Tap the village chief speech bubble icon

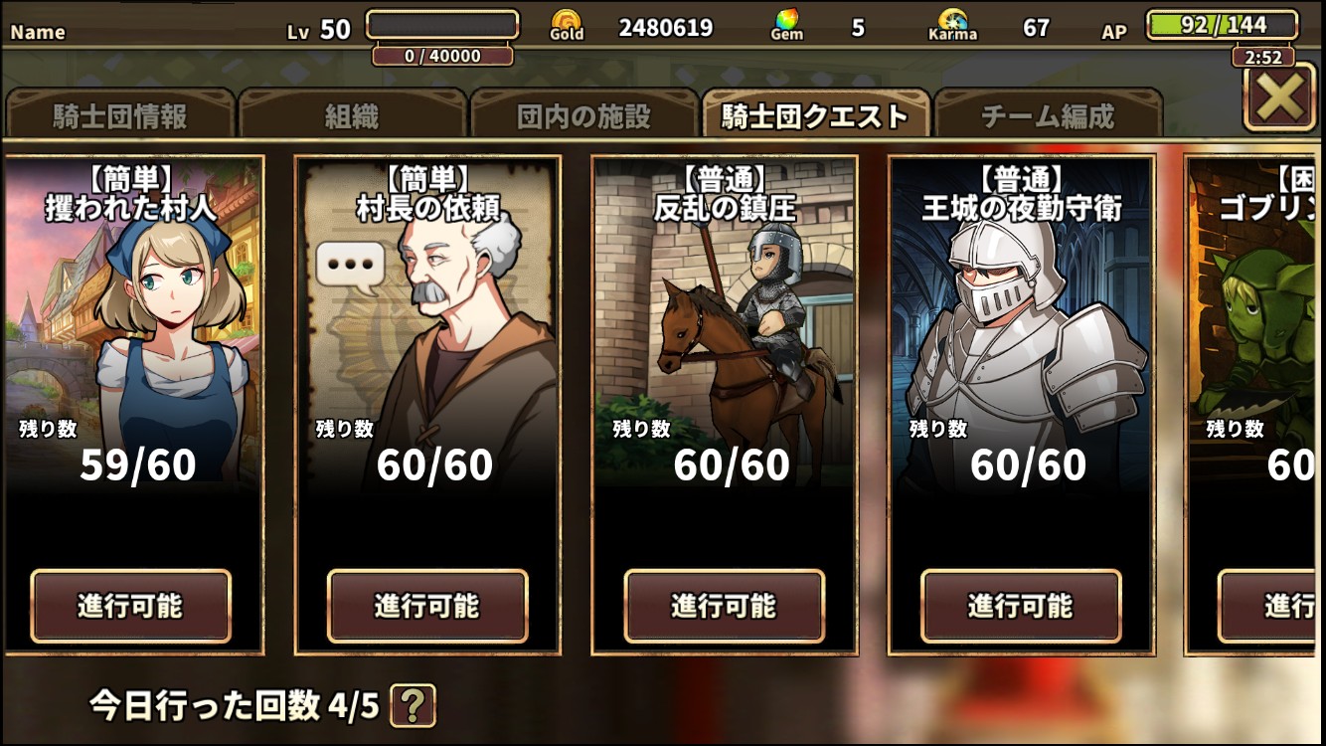350,267
